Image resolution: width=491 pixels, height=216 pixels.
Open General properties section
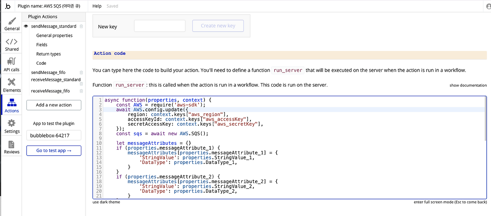coord(54,35)
